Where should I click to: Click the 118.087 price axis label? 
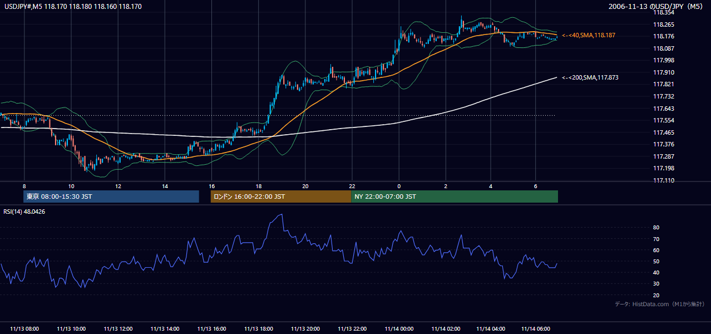coord(664,48)
